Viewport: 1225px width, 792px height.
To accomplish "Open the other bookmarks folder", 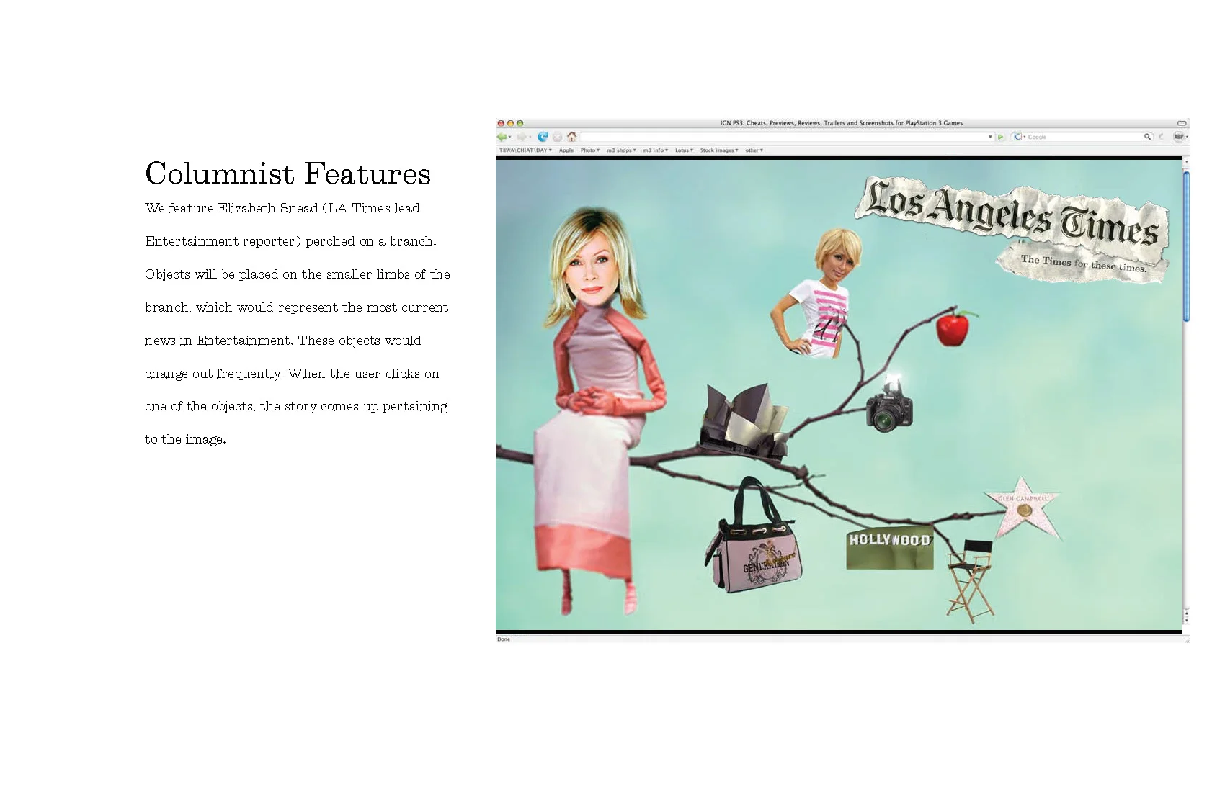I will (x=754, y=150).
